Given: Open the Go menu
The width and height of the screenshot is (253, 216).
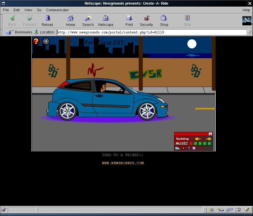Looking at the screenshot, I should 39,10.
